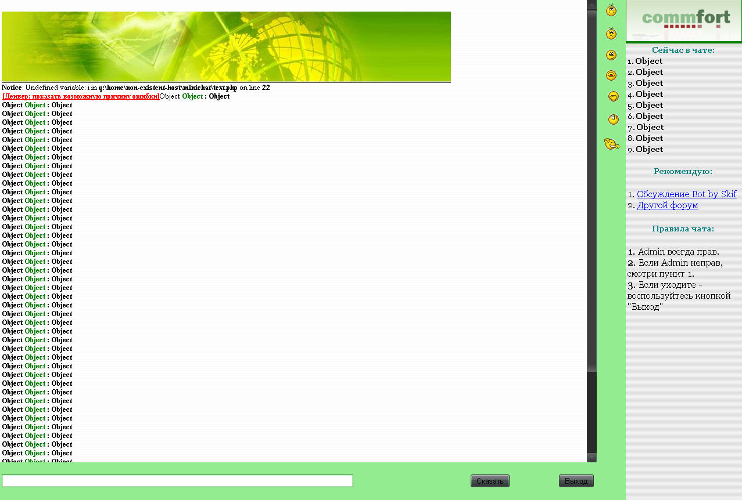Click the commfort logo banner
The width and height of the screenshot is (742, 500).
point(683,21)
